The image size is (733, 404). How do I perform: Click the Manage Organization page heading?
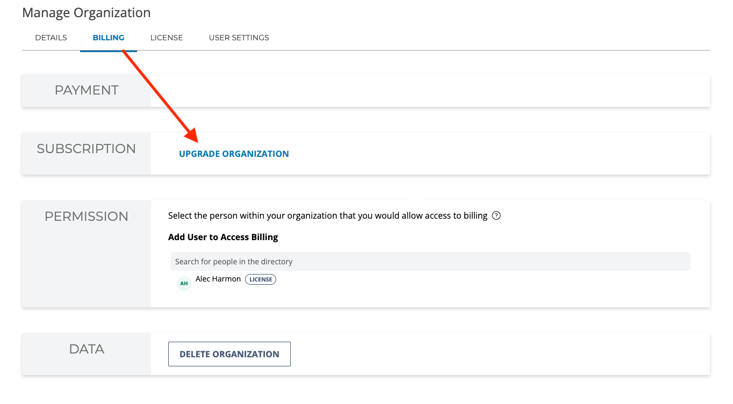87,13
